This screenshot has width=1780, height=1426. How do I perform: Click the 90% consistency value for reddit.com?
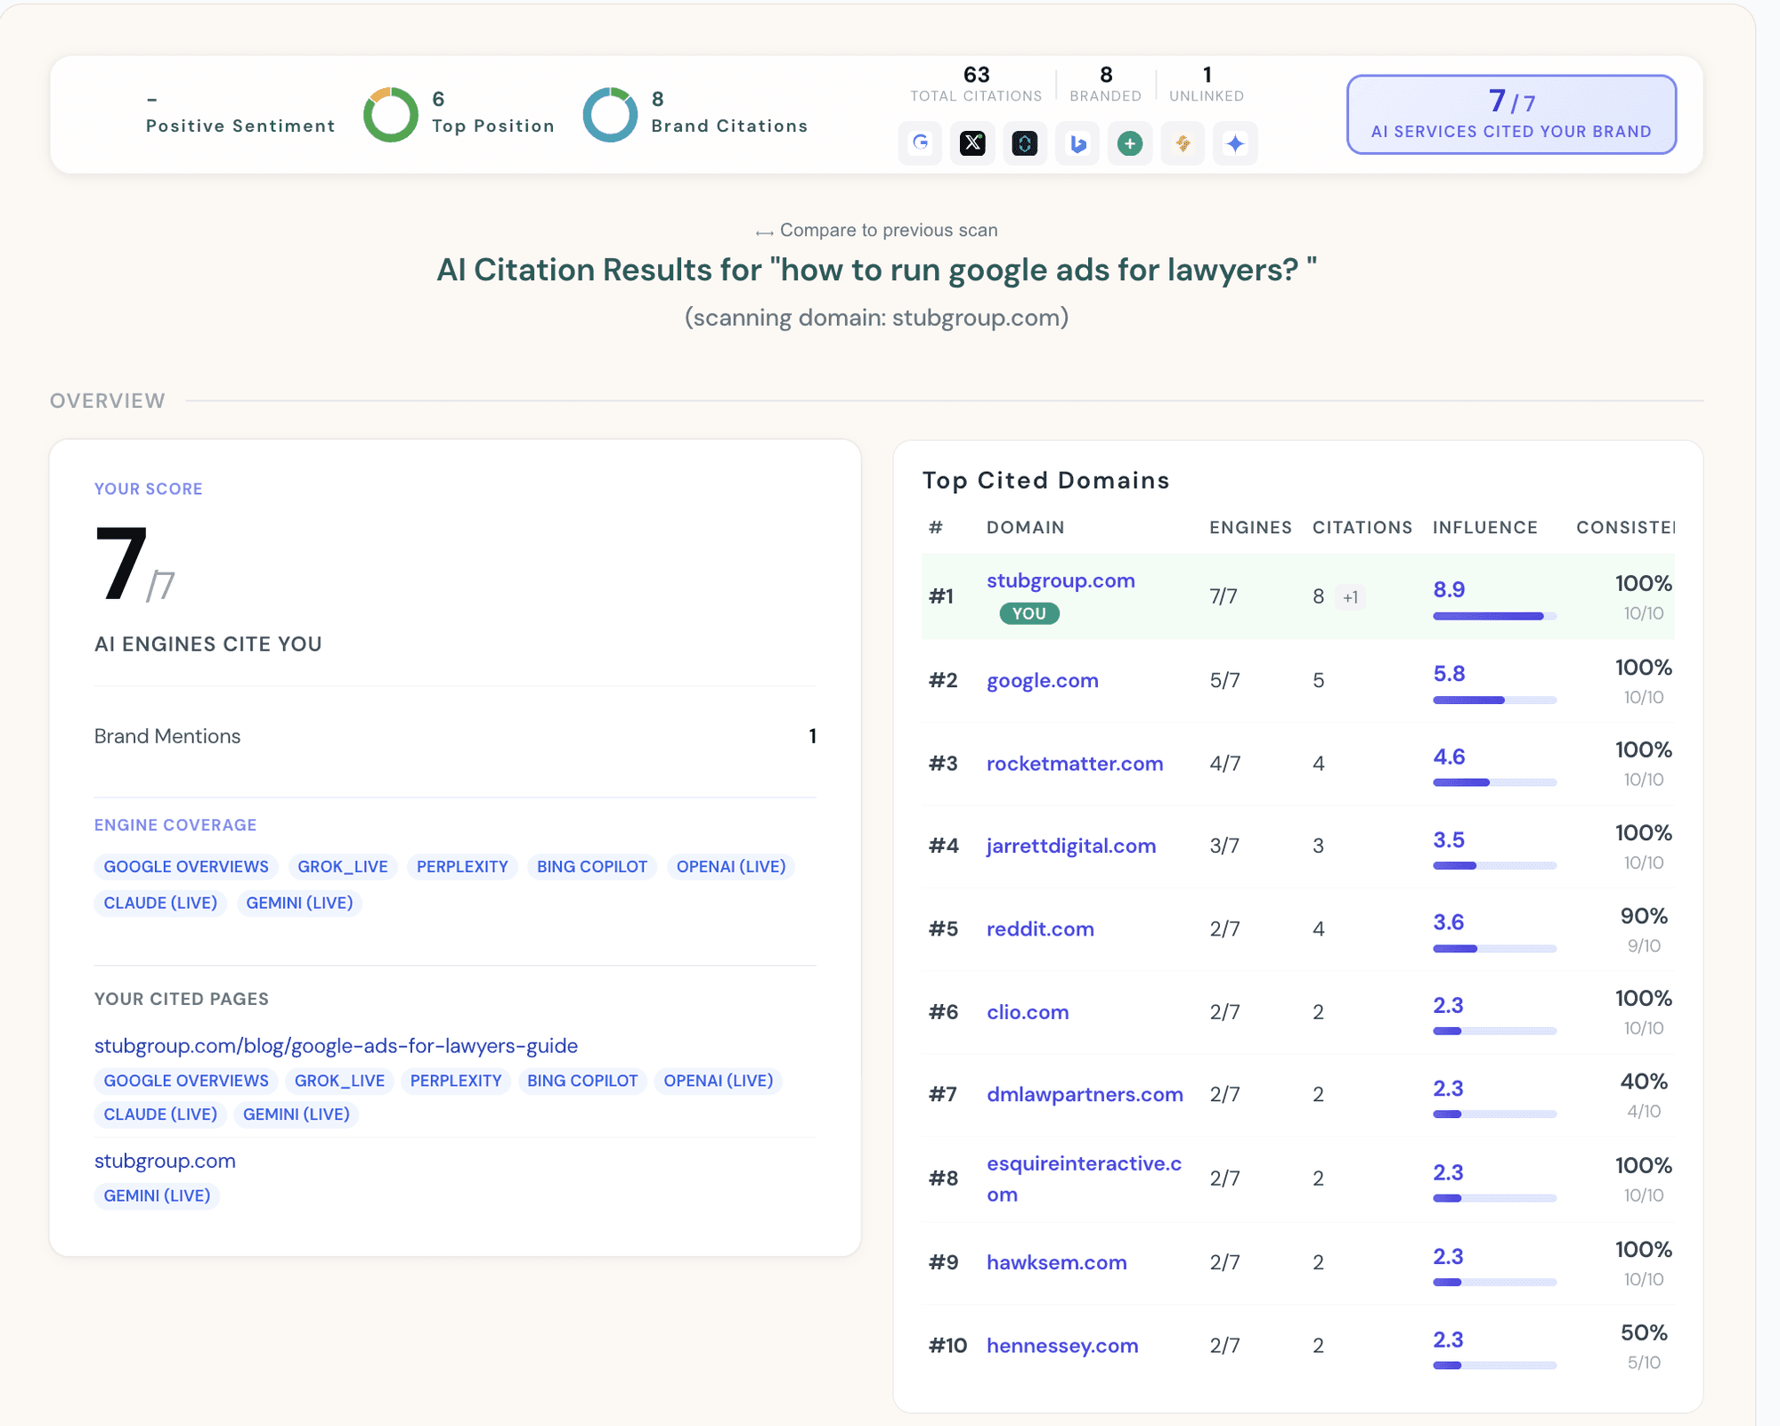point(1644,916)
